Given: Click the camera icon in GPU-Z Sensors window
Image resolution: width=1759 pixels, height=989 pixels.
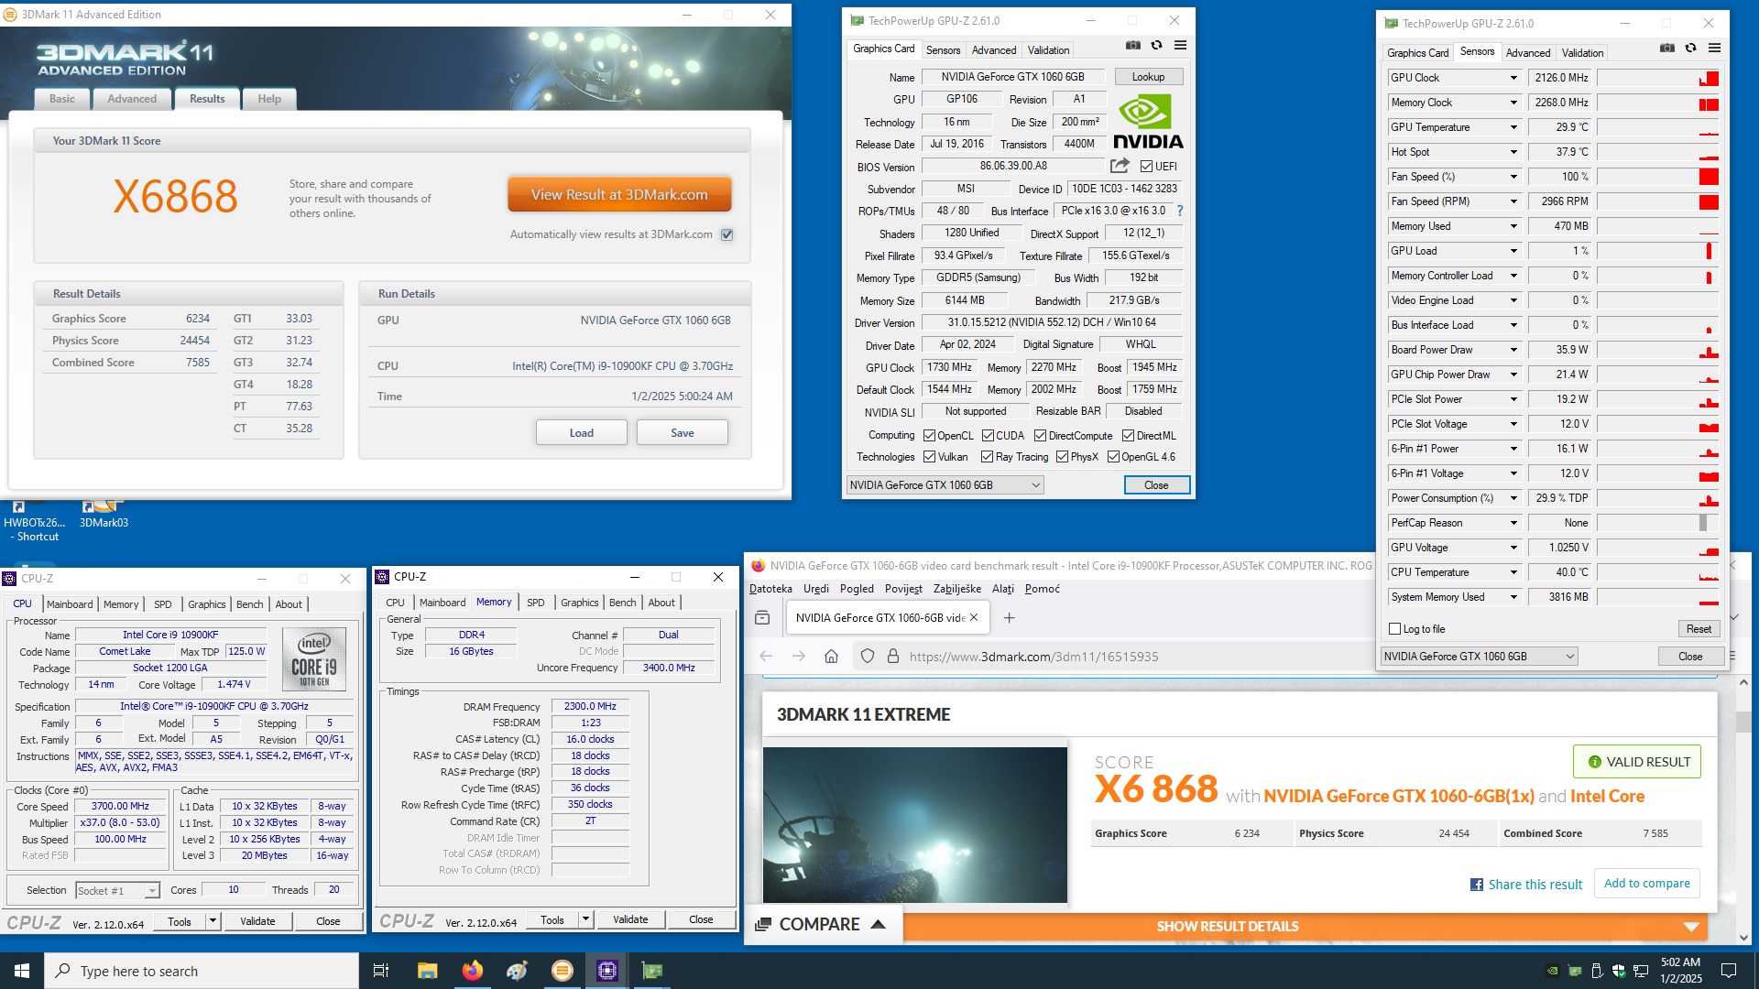Looking at the screenshot, I should click(1667, 49).
